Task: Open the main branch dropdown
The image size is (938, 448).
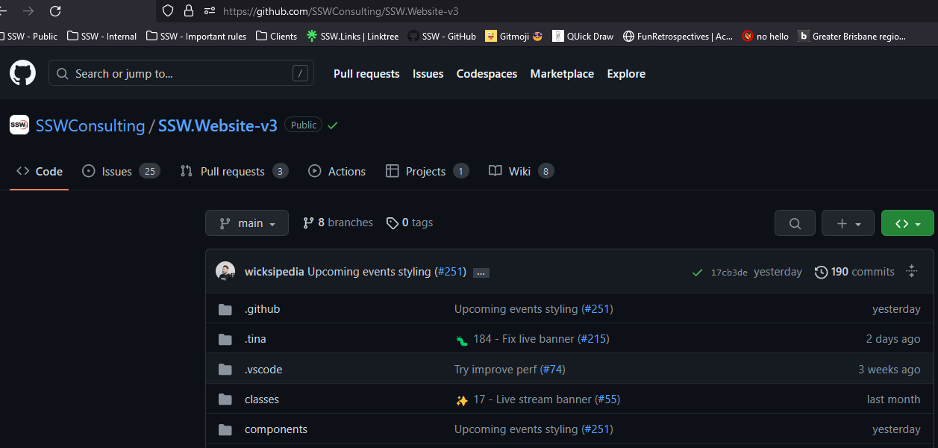Action: pos(247,223)
